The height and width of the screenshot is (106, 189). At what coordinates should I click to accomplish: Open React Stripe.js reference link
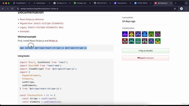[x=32, y=19]
